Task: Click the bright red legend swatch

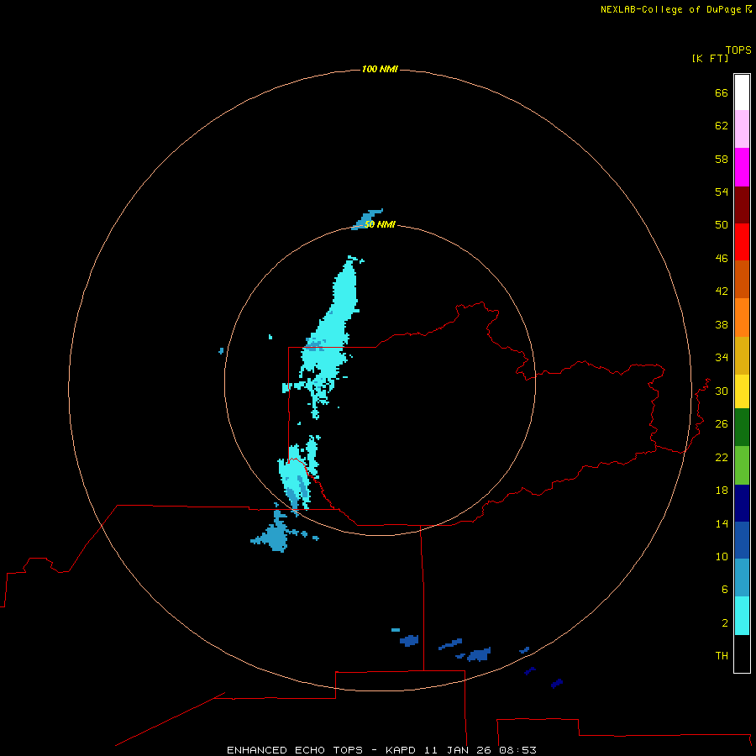Action: coord(742,242)
